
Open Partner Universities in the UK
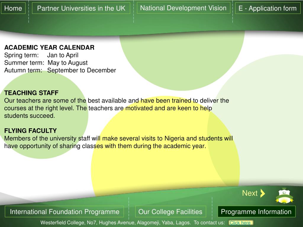click(81, 8)
